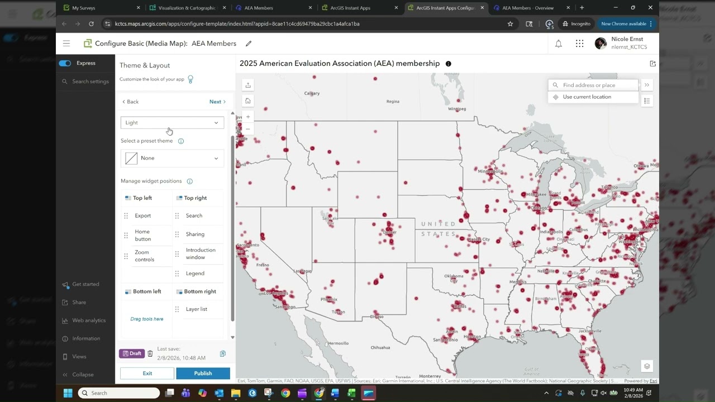
Task: Show info for Manage widget positions
Action: click(190, 181)
